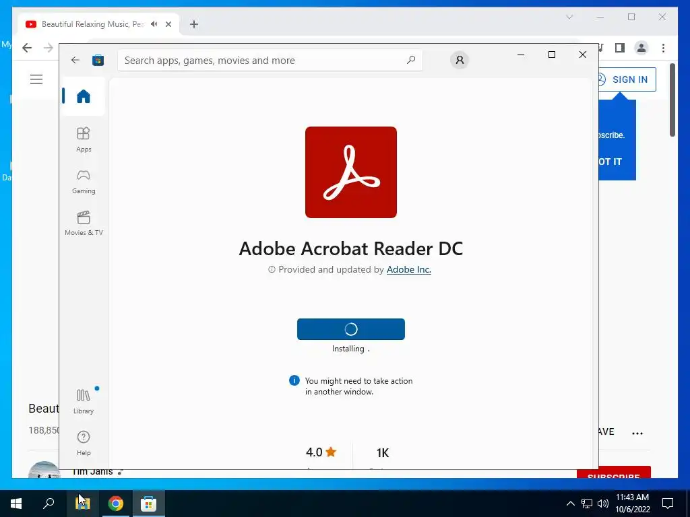Click Chrome page vertical scrollbar
The height and width of the screenshot is (517, 690).
[x=672, y=100]
